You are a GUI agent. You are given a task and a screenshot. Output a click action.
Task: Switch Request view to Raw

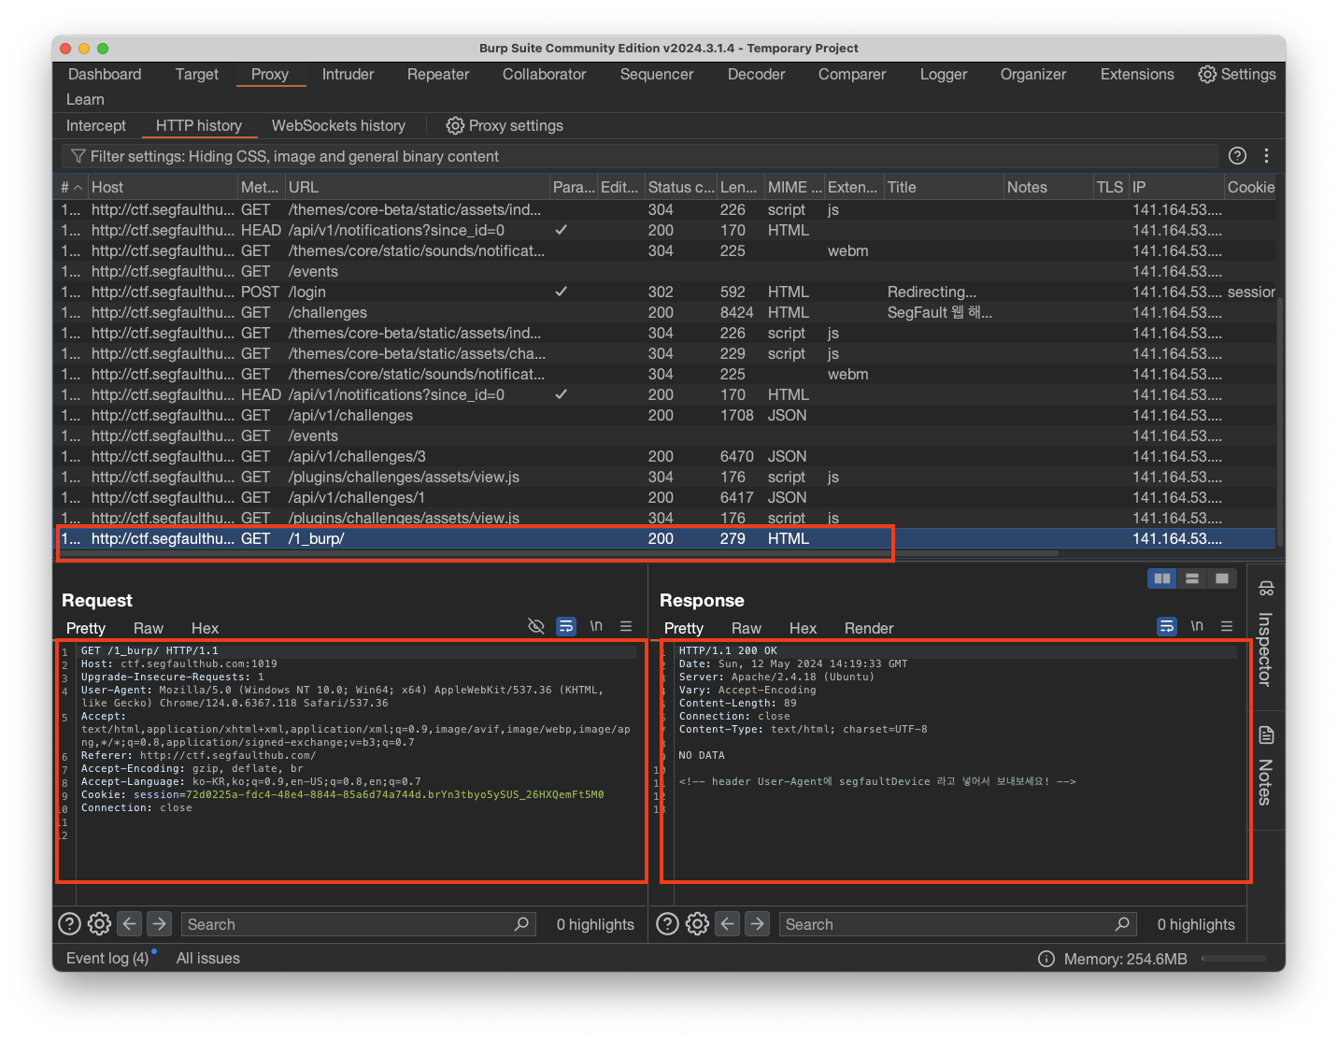(148, 628)
